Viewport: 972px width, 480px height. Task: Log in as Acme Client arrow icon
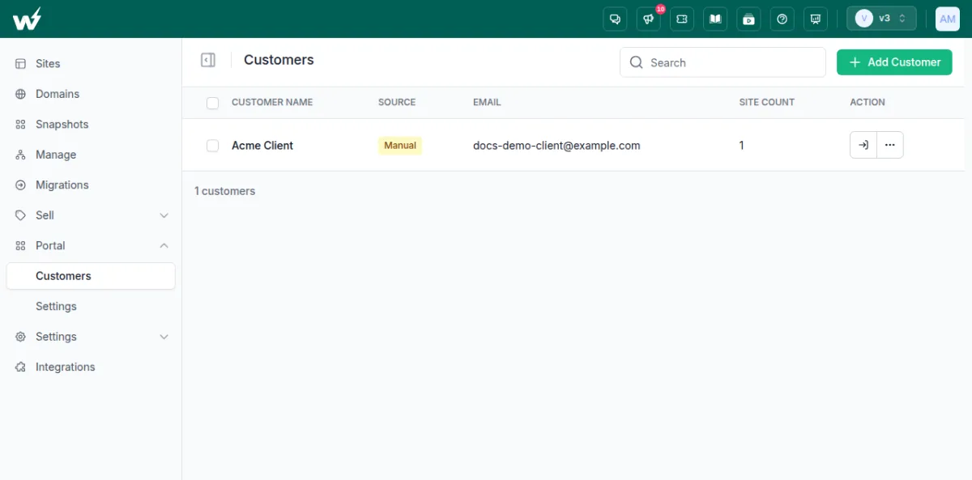[863, 145]
